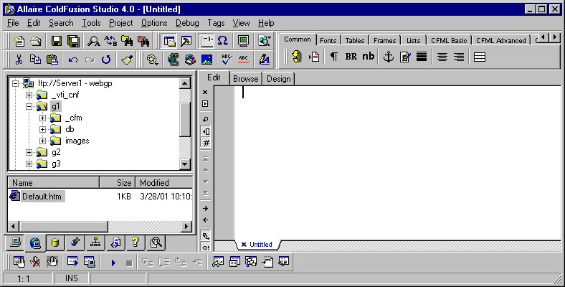The height and width of the screenshot is (287, 565).
Task: Select the Default.htm file
Action: pyautogui.click(x=42, y=197)
